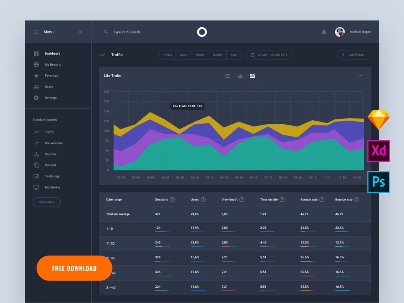Click the Photoshop Ps icon
Image resolution: width=404 pixels, height=303 pixels.
point(379,182)
